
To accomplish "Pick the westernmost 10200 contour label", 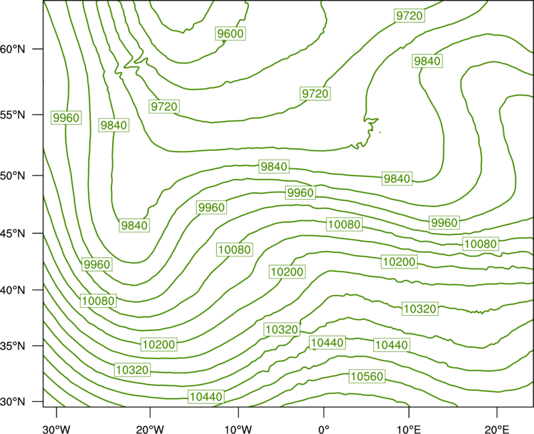I will coord(159,344).
